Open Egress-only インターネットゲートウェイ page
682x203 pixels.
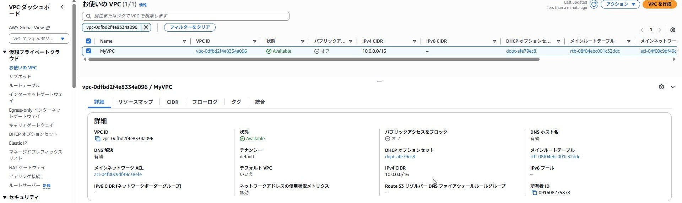pyautogui.click(x=34, y=113)
